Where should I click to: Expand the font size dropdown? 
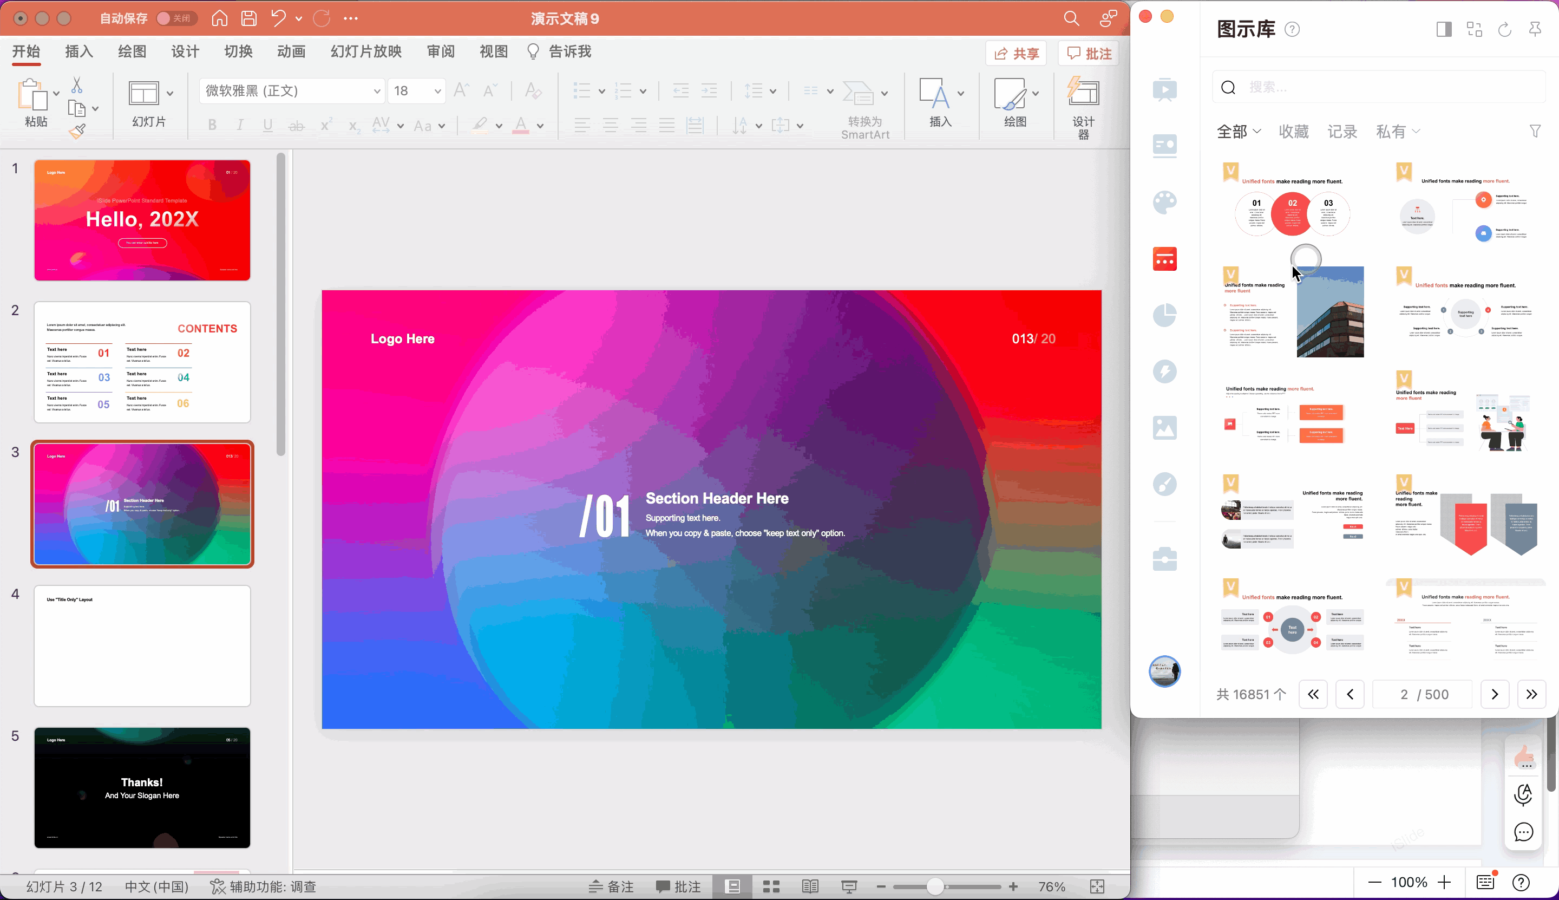pos(437,92)
